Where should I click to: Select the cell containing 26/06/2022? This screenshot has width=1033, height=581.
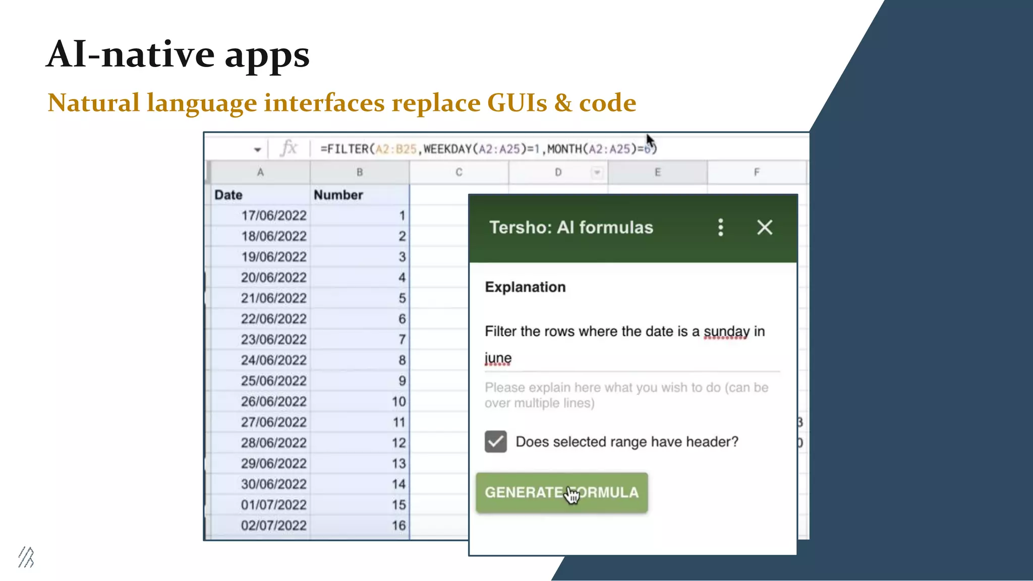[273, 401]
